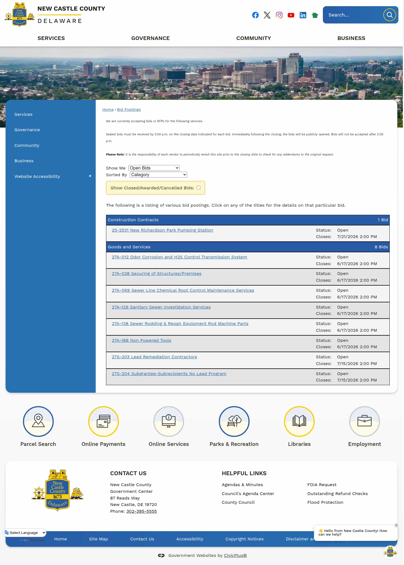Open the YouTube icon
404x565 pixels.
291,15
